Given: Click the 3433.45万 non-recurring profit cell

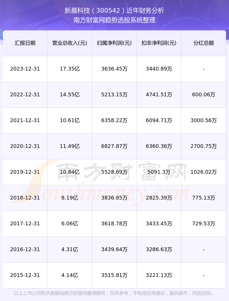Looking at the screenshot, I should (x=159, y=224).
